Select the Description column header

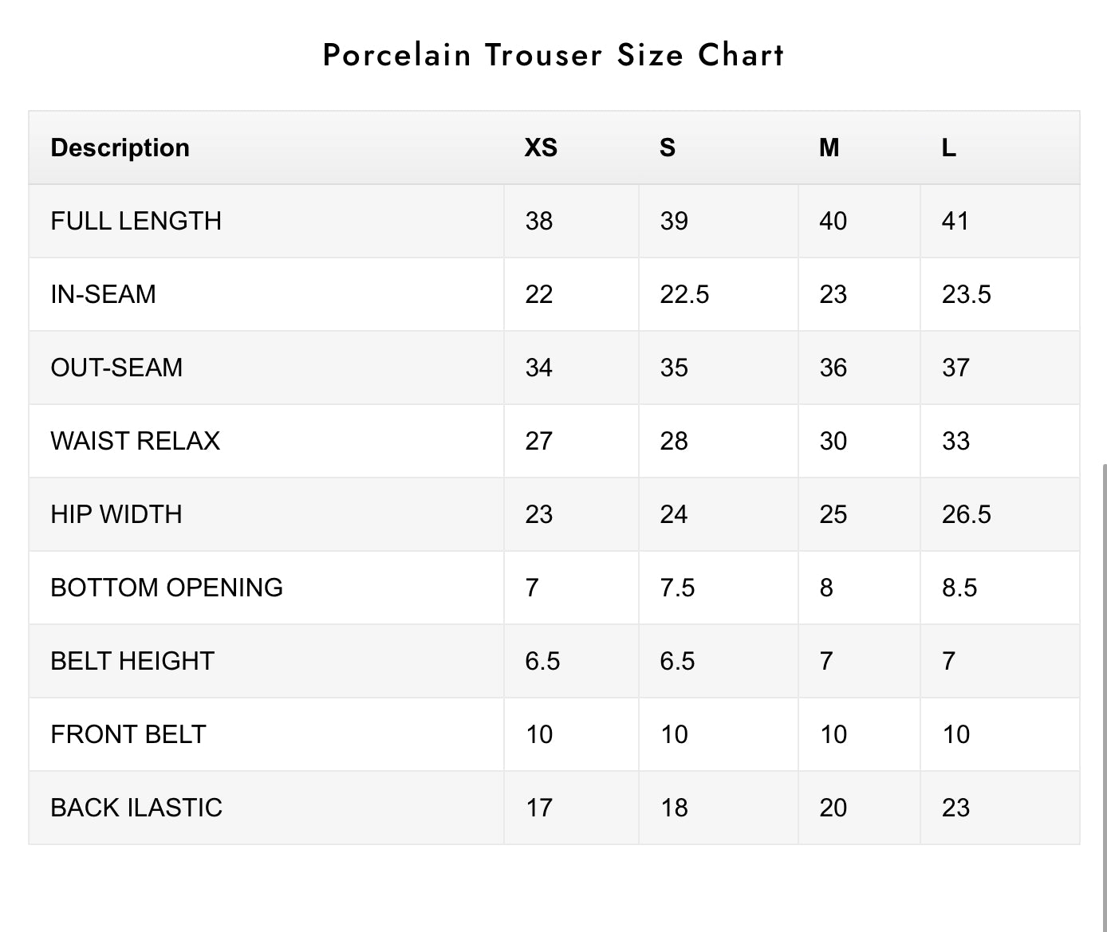point(120,147)
